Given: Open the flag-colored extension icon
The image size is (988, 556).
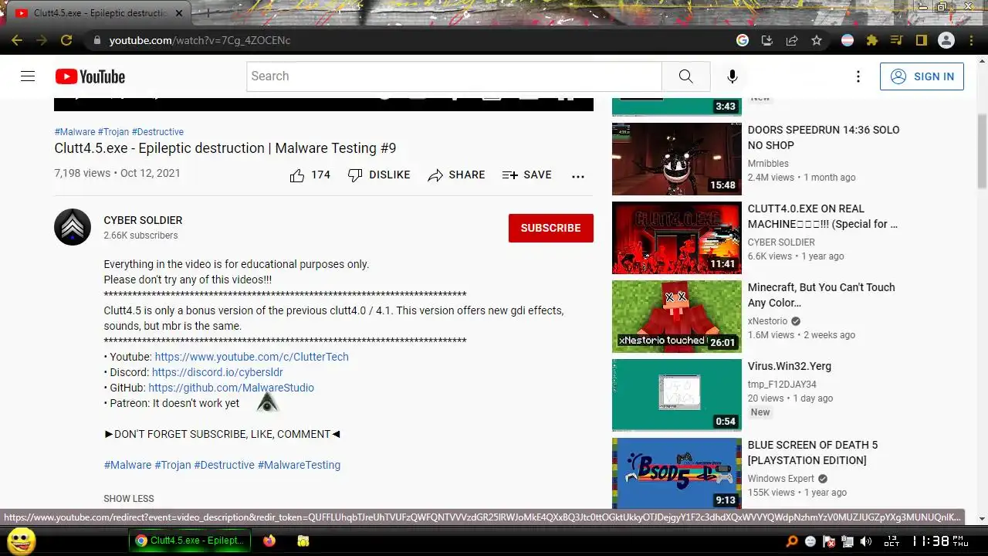Looking at the screenshot, I should (848, 40).
